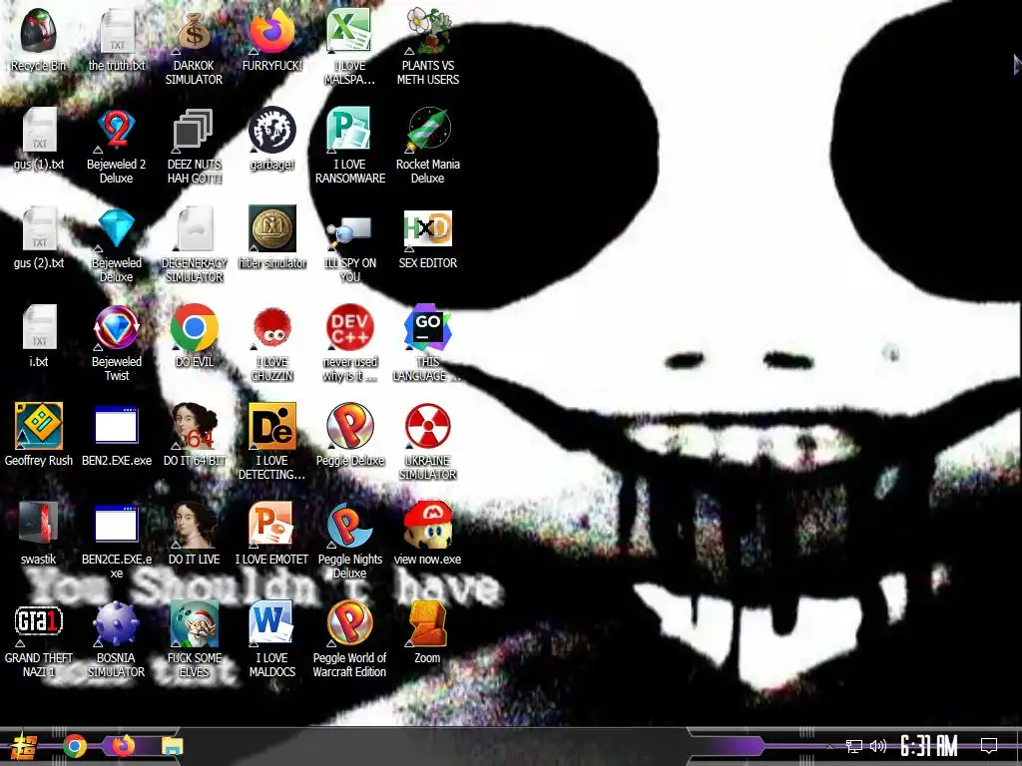
Task: Select the GoLand GO shortcut icon
Action: click(x=427, y=327)
